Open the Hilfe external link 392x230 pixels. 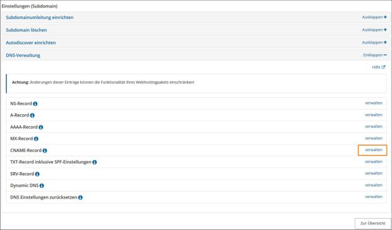(379, 67)
